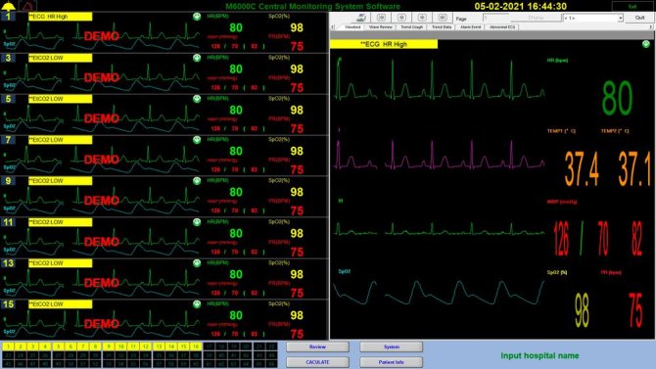Click the Patient Info button
Viewport: 656px width, 369px height.
(x=392, y=362)
